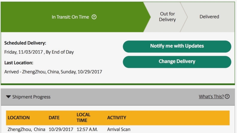Screen dimensions: 237x133
Task: Click the question mark icon after What's This?
Action: pos(227,97)
